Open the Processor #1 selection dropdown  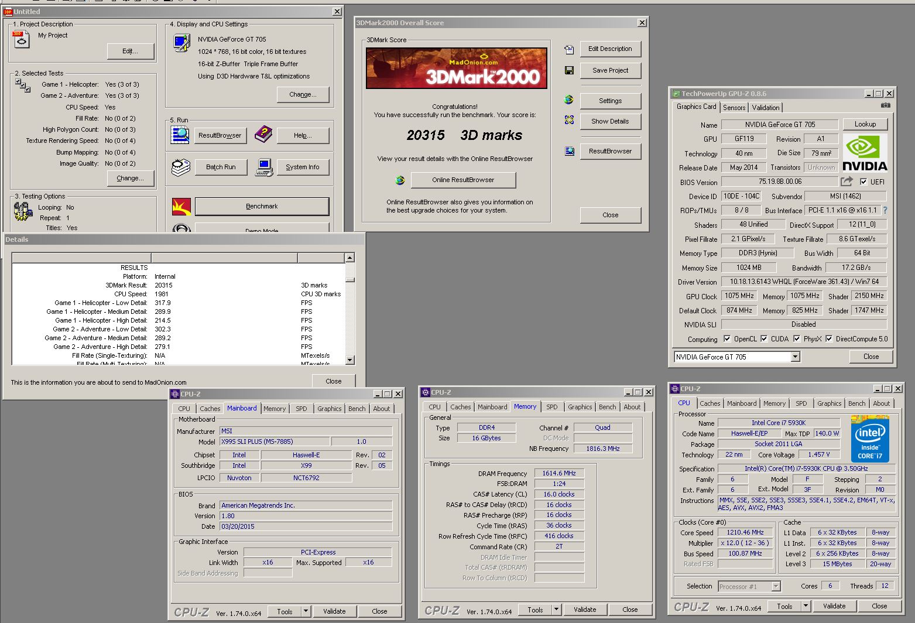point(776,586)
